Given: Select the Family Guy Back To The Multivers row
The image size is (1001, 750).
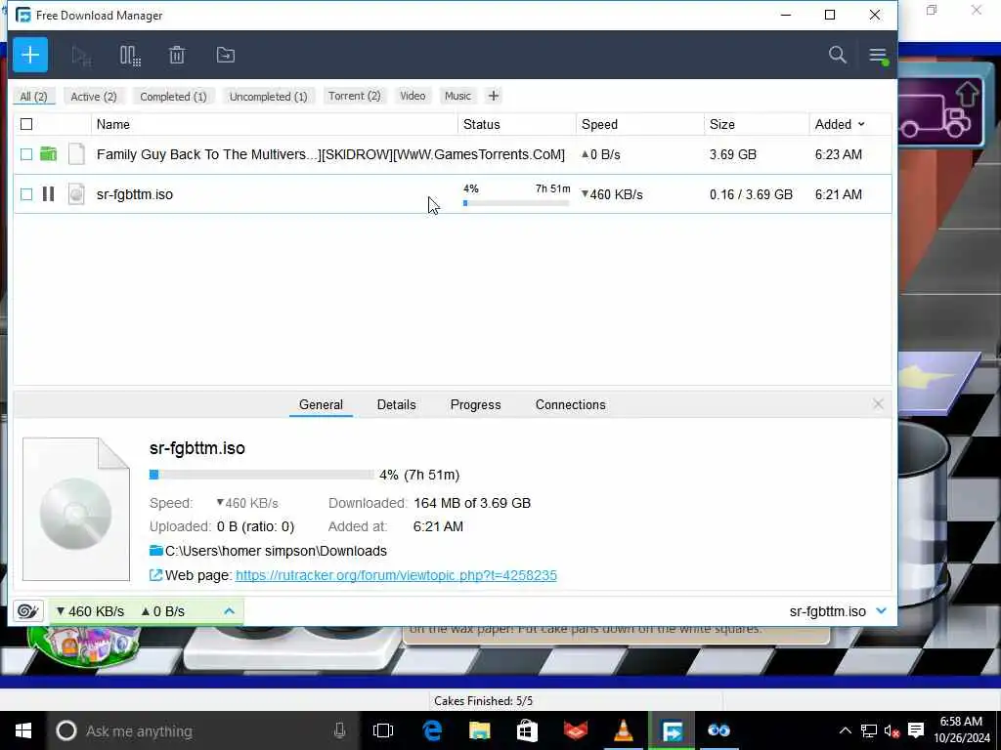Looking at the screenshot, I should coord(452,154).
